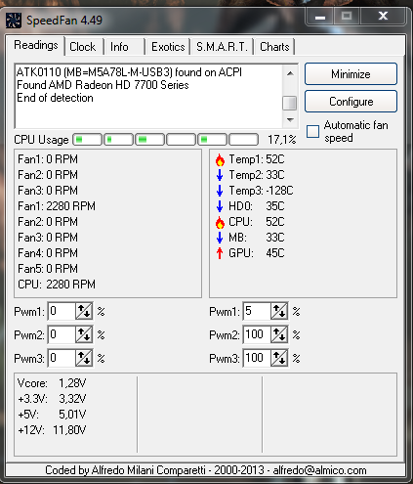Open the Clock tab
413x484 pixels.
point(83,47)
